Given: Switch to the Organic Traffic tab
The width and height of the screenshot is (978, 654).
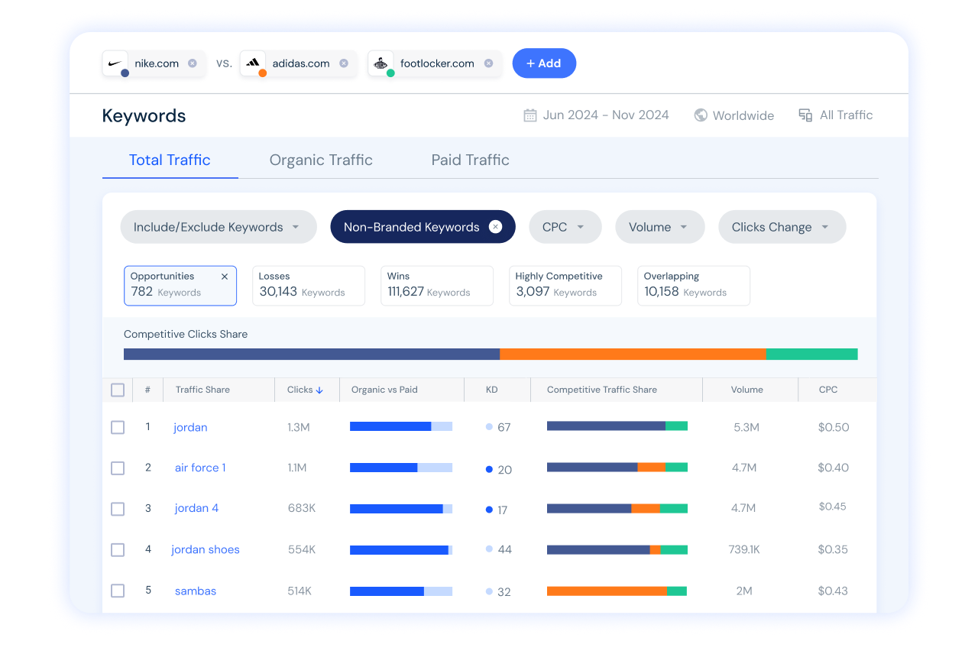Looking at the screenshot, I should click(321, 160).
